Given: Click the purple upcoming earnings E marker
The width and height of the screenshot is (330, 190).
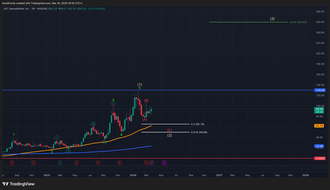Looking at the screenshot, I should [164, 163].
